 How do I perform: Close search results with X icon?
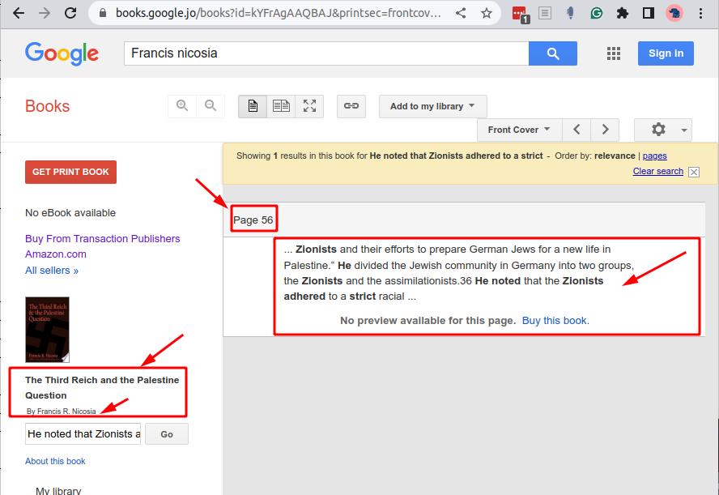[694, 172]
